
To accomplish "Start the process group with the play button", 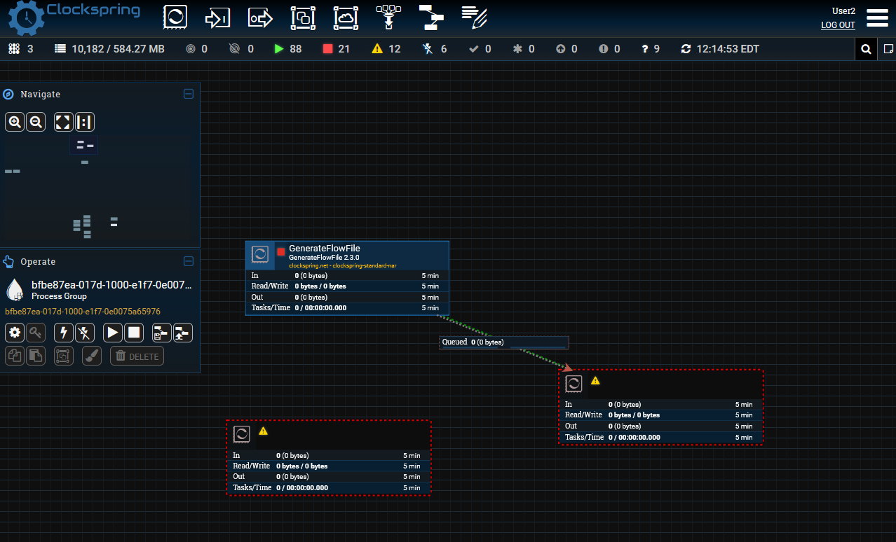I will [113, 333].
